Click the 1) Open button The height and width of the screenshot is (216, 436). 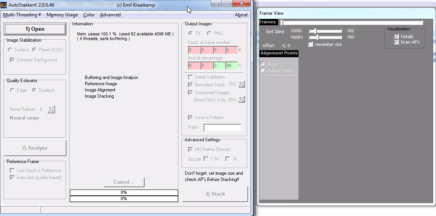coord(35,29)
